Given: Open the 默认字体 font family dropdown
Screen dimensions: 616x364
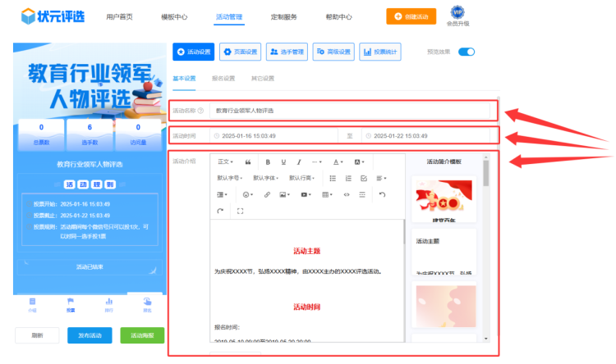Looking at the screenshot, I should (x=267, y=178).
